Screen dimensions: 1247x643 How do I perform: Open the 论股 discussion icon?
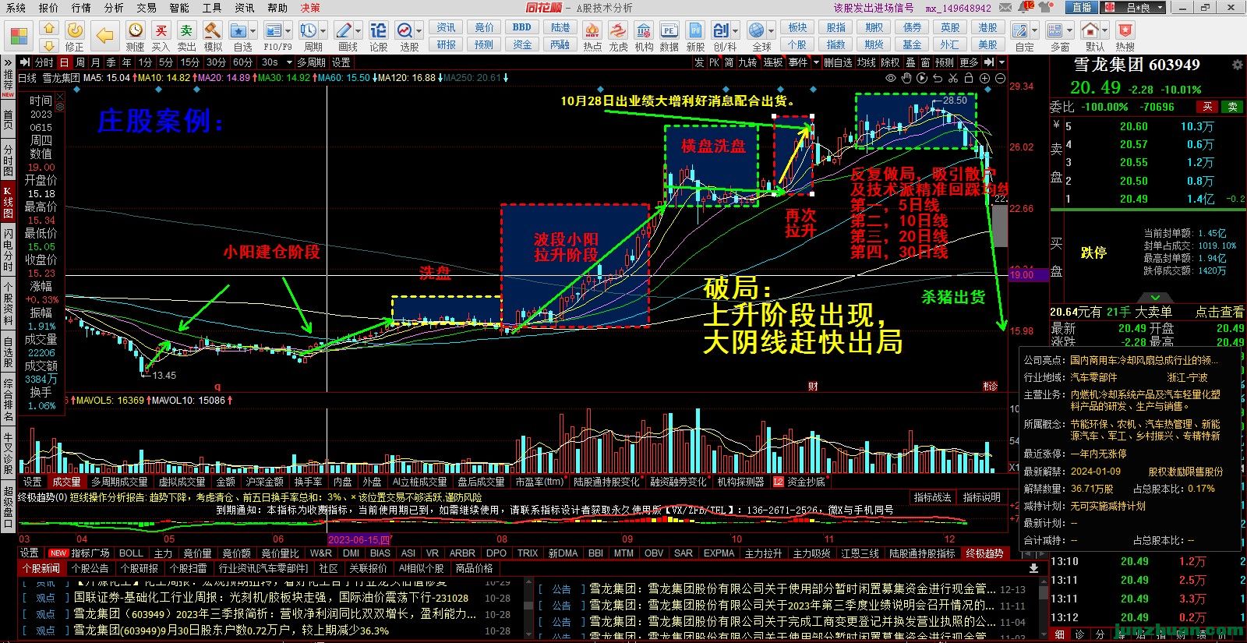pos(378,30)
